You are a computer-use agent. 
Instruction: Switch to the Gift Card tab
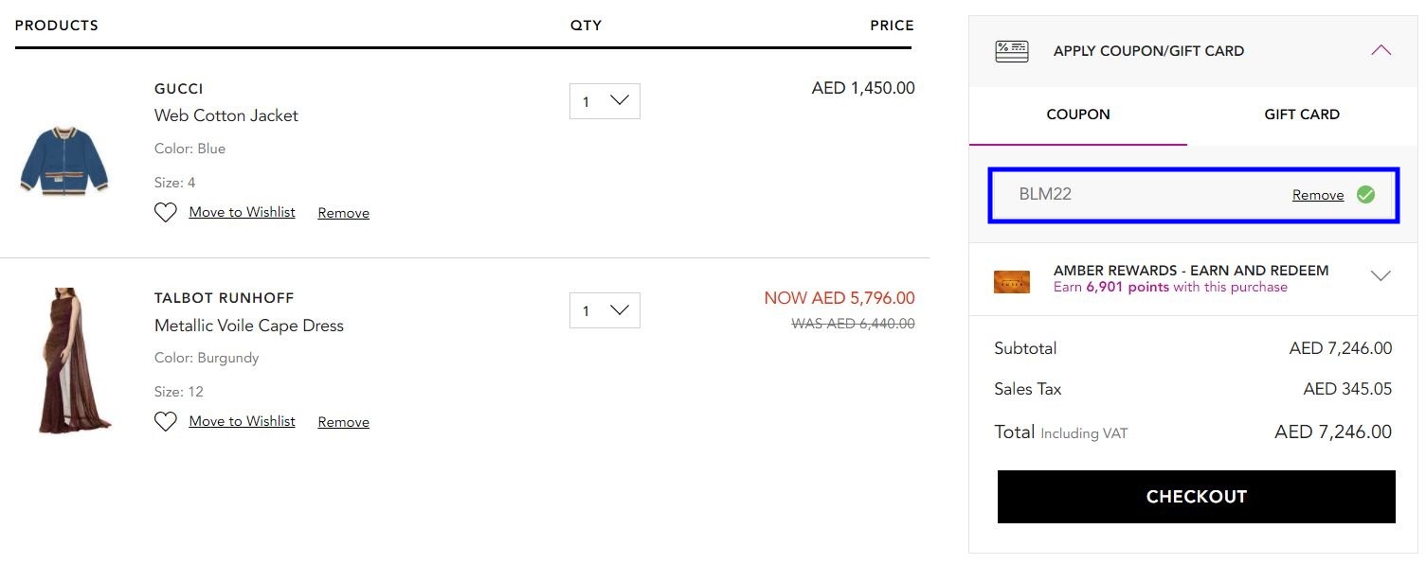point(1301,114)
